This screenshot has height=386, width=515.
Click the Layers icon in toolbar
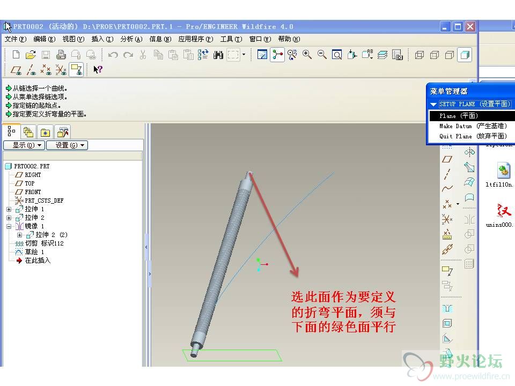pyautogui.click(x=382, y=55)
